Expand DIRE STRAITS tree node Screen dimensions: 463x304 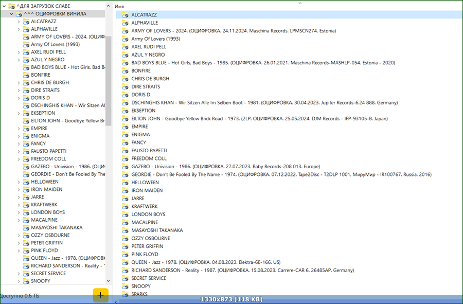coord(19,91)
